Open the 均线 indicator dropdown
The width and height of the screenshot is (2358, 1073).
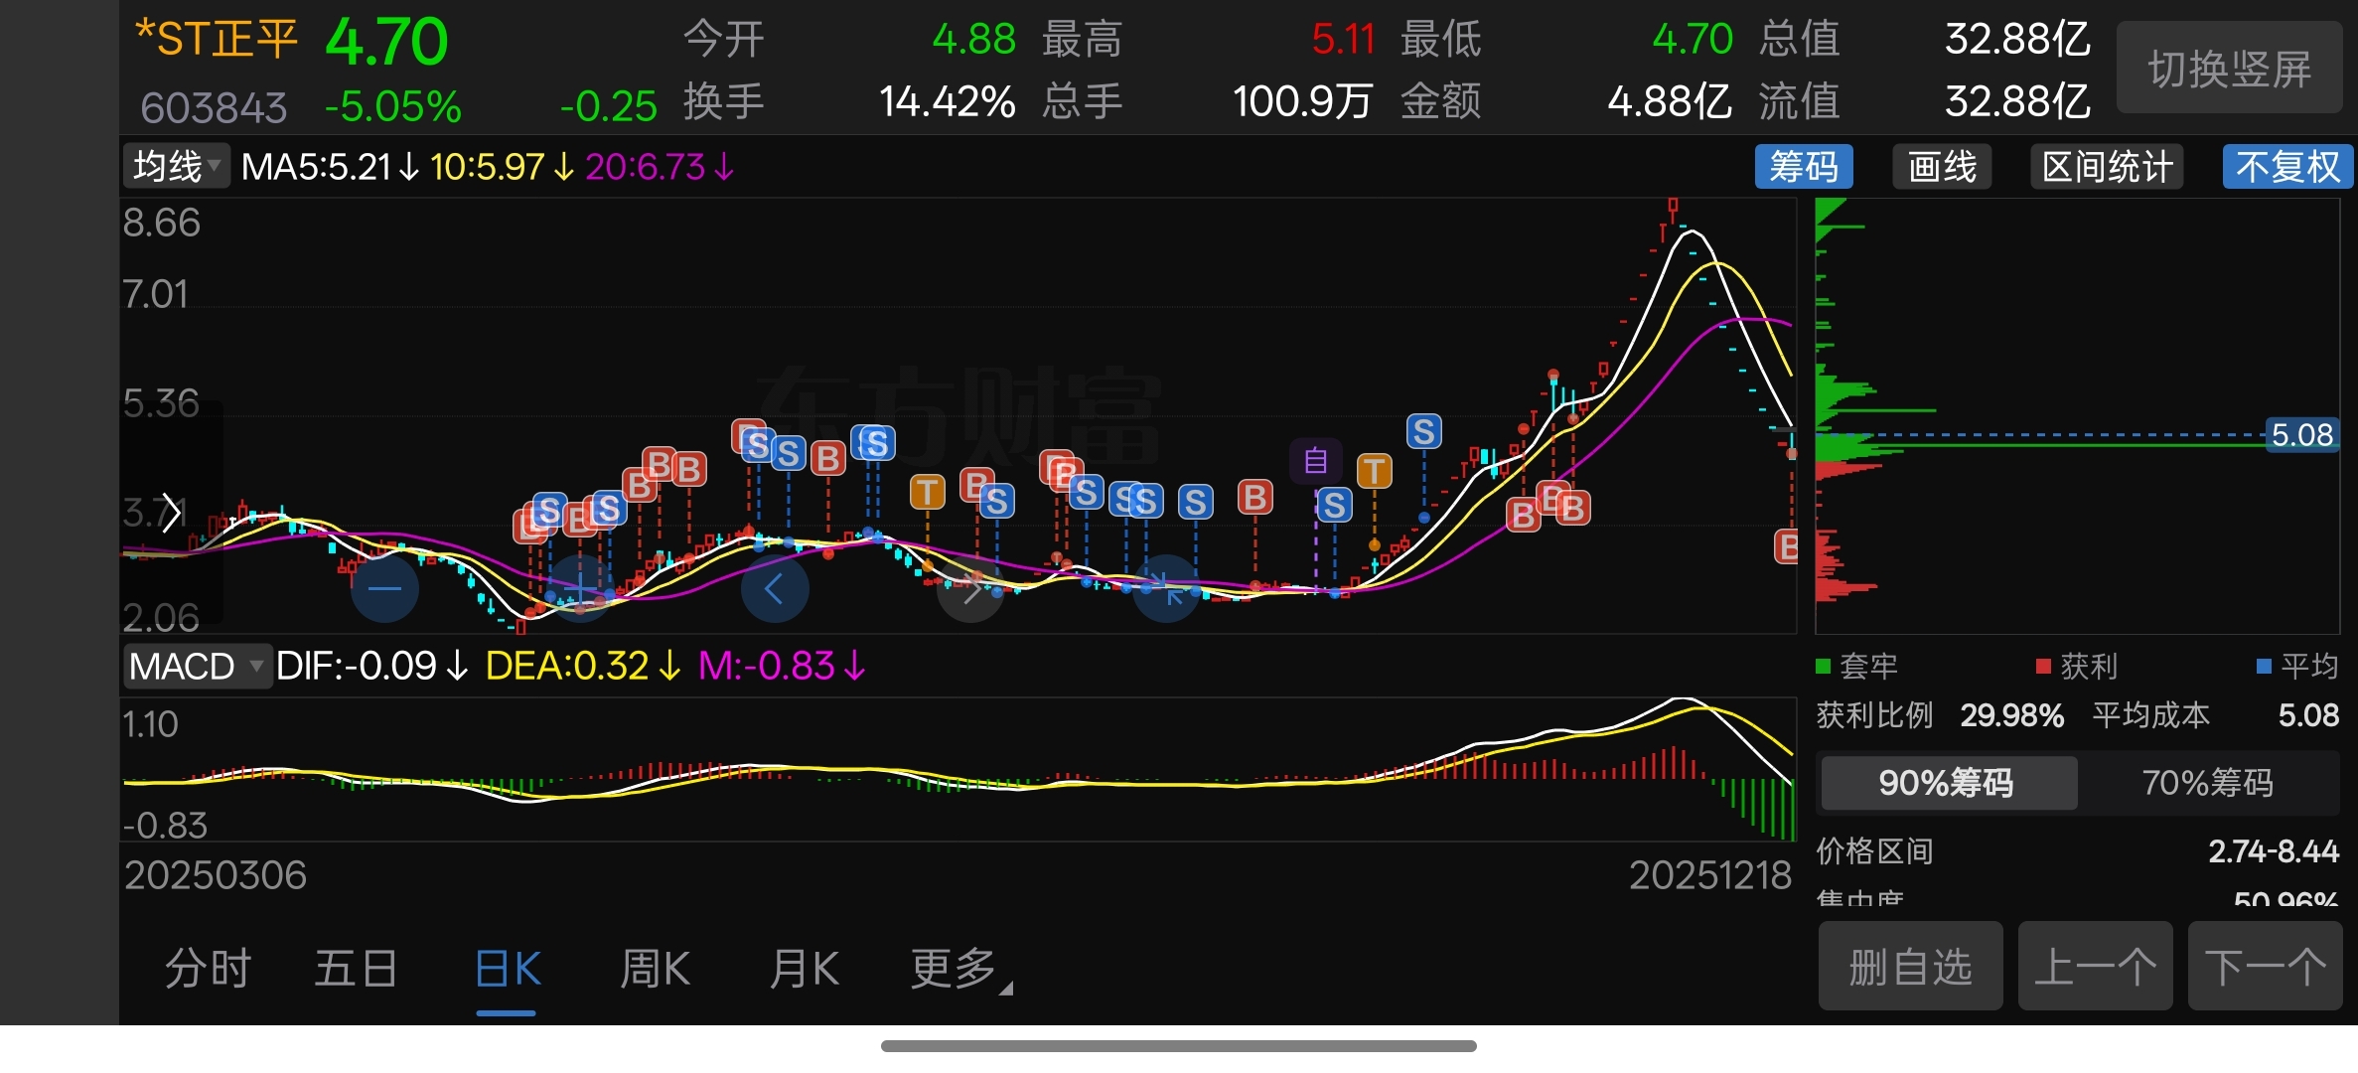tap(177, 166)
